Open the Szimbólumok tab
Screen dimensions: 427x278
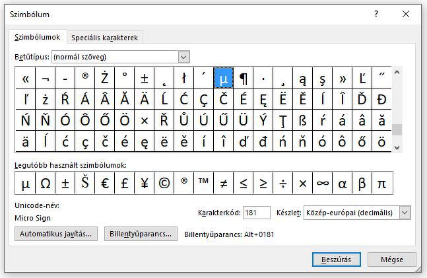(x=38, y=38)
